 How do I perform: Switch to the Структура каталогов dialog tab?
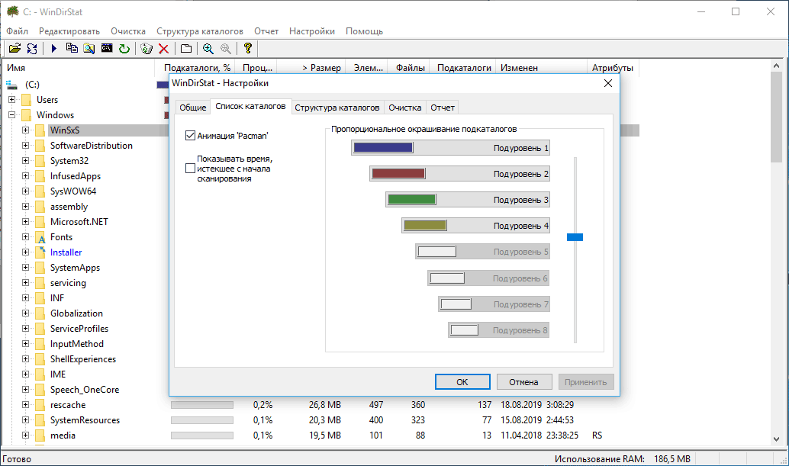point(337,108)
